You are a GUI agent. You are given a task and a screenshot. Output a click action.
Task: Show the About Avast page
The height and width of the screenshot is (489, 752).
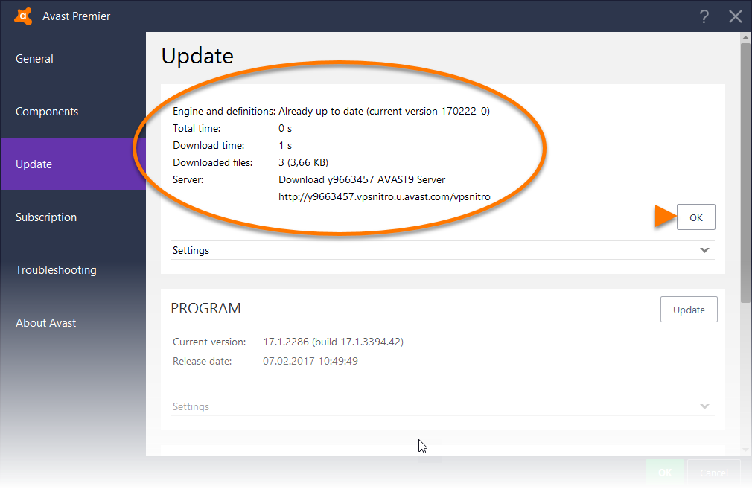tap(45, 322)
